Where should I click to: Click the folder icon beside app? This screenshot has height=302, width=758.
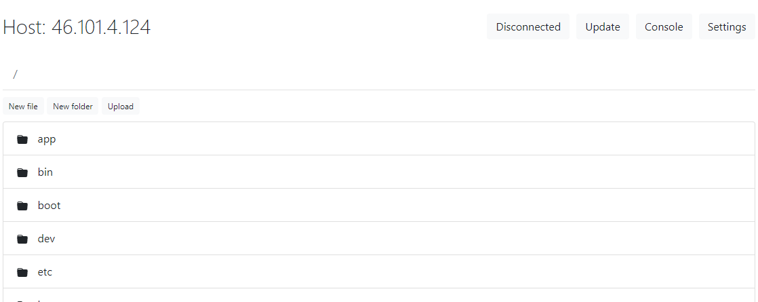coord(22,139)
